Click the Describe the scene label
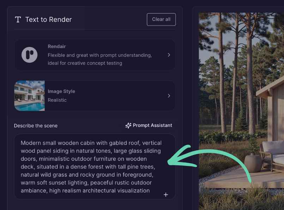284x210 pixels. (x=36, y=126)
